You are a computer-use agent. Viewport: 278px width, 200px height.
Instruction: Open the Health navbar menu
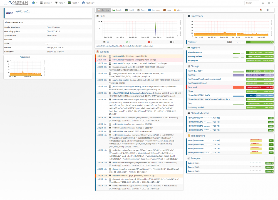74,3
